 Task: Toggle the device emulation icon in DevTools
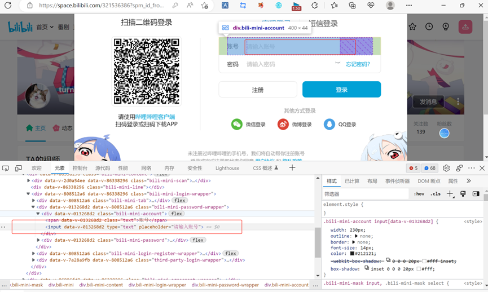[x=19, y=168]
